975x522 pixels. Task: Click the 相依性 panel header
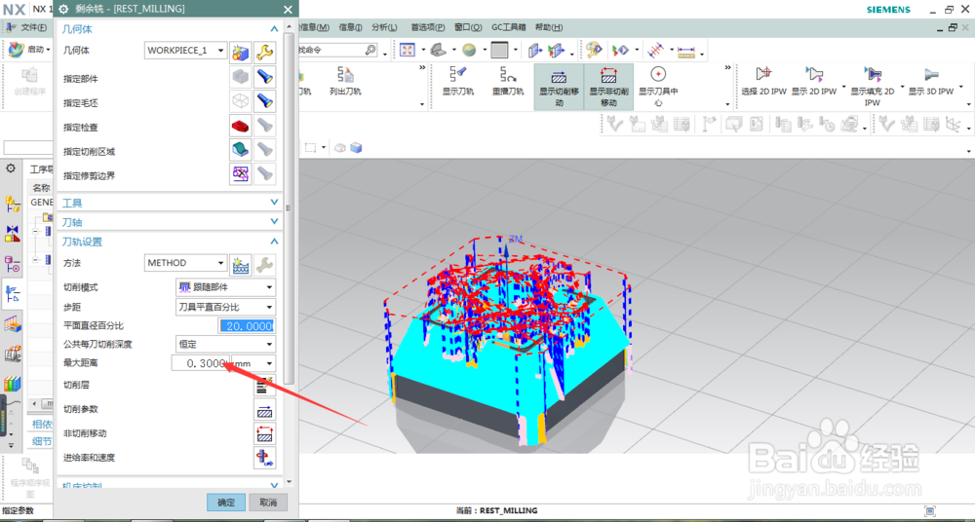tap(42, 424)
